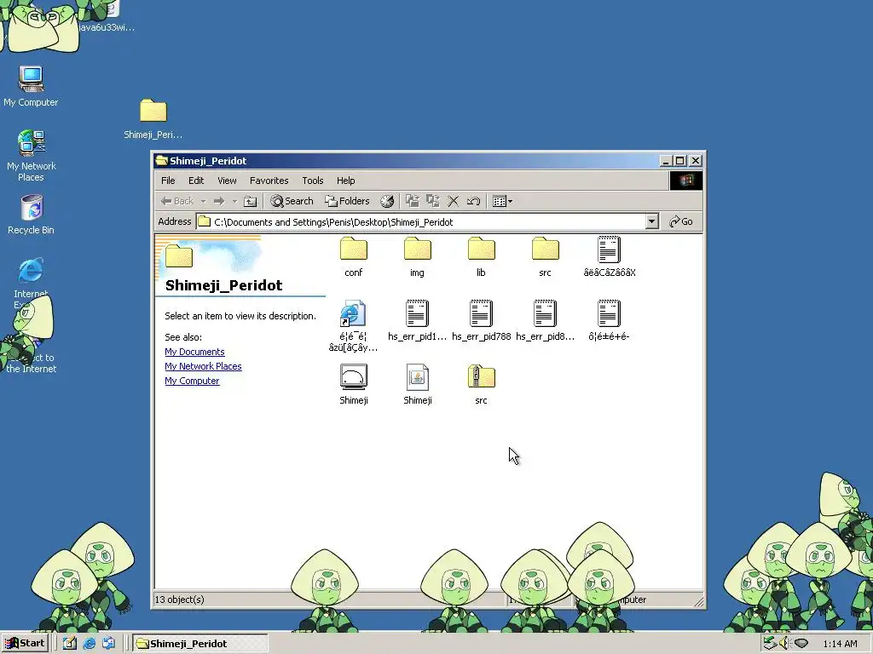This screenshot has width=873, height=654.
Task: Click the Go button
Action: click(681, 221)
